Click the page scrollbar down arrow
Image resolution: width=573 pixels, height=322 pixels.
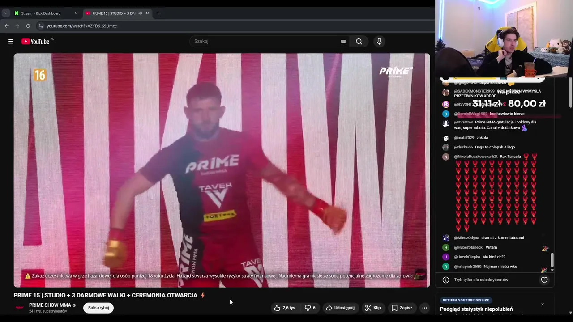[570, 313]
